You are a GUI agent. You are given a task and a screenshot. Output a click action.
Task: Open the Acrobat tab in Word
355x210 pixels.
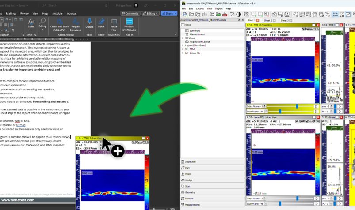click(72, 13)
